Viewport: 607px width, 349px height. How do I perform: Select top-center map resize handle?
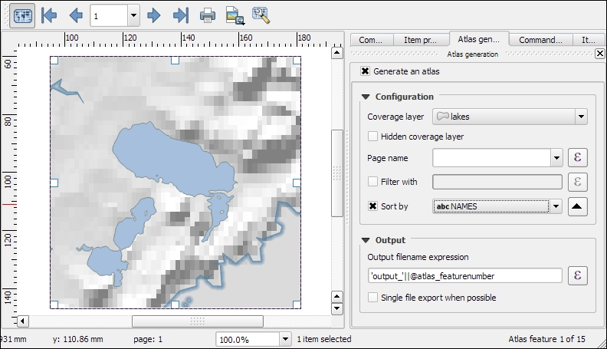[x=175, y=60]
